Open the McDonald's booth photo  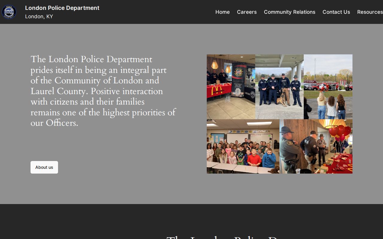pos(231,87)
